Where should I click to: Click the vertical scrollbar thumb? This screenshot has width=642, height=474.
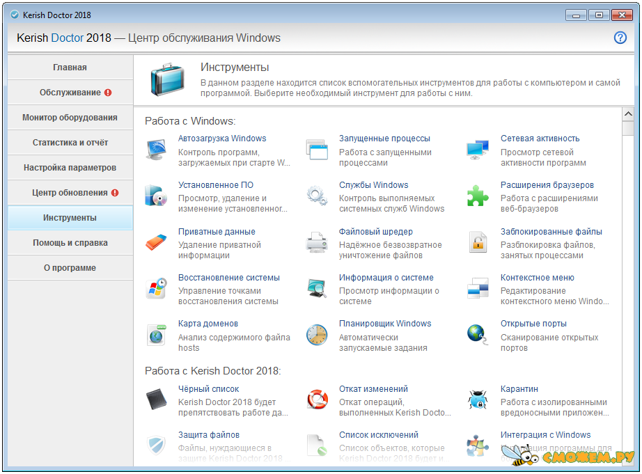(628, 127)
